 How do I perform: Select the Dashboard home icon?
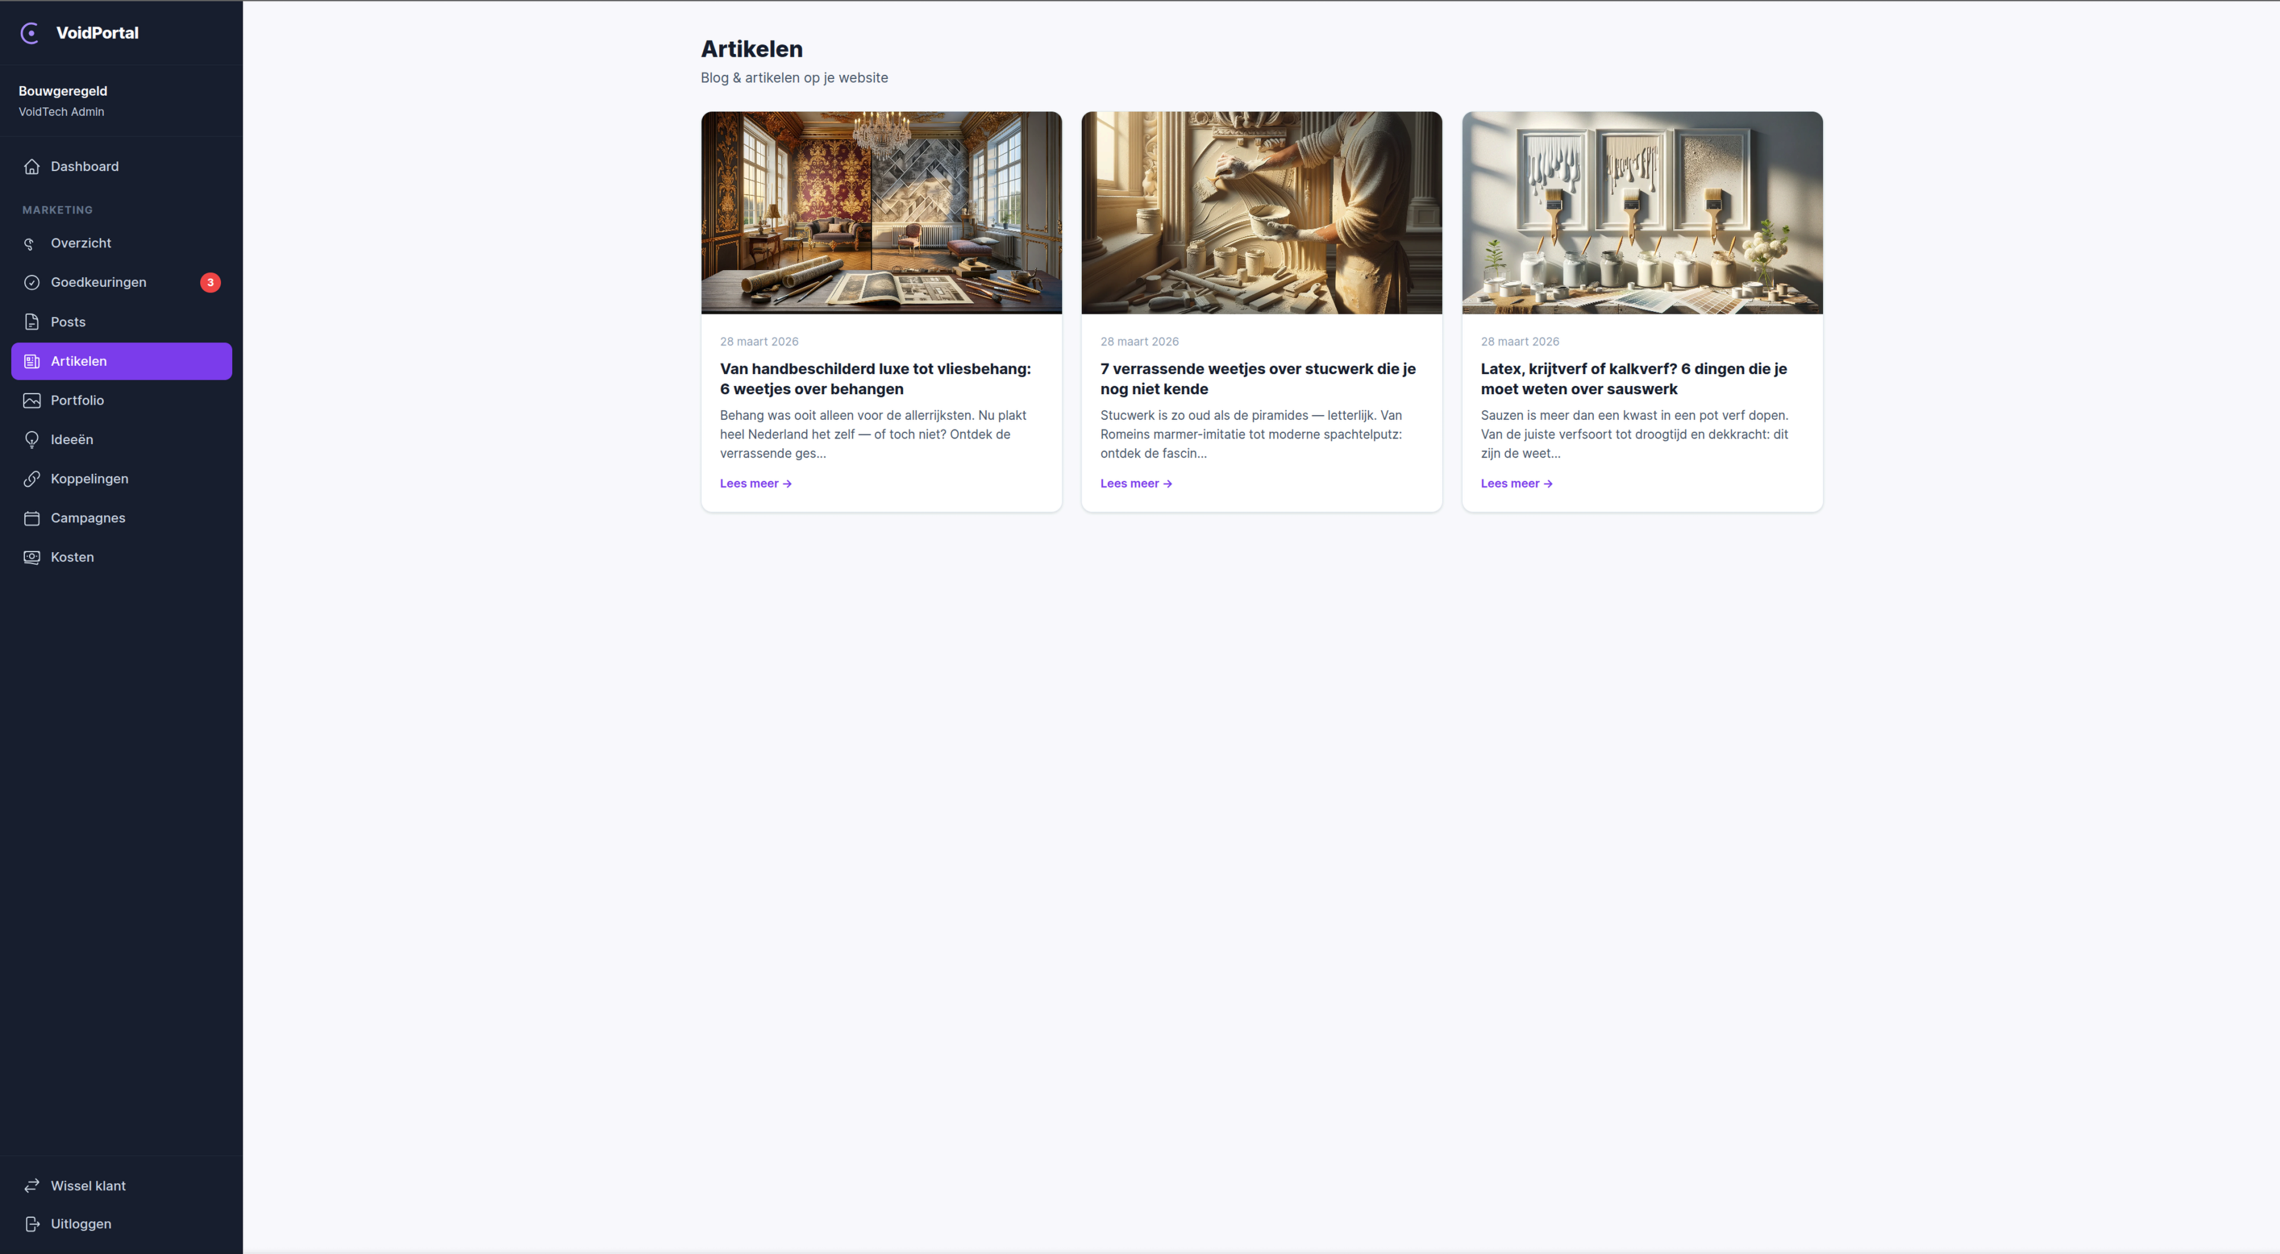tap(31, 166)
